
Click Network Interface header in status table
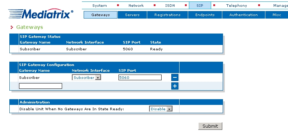tap(85, 42)
